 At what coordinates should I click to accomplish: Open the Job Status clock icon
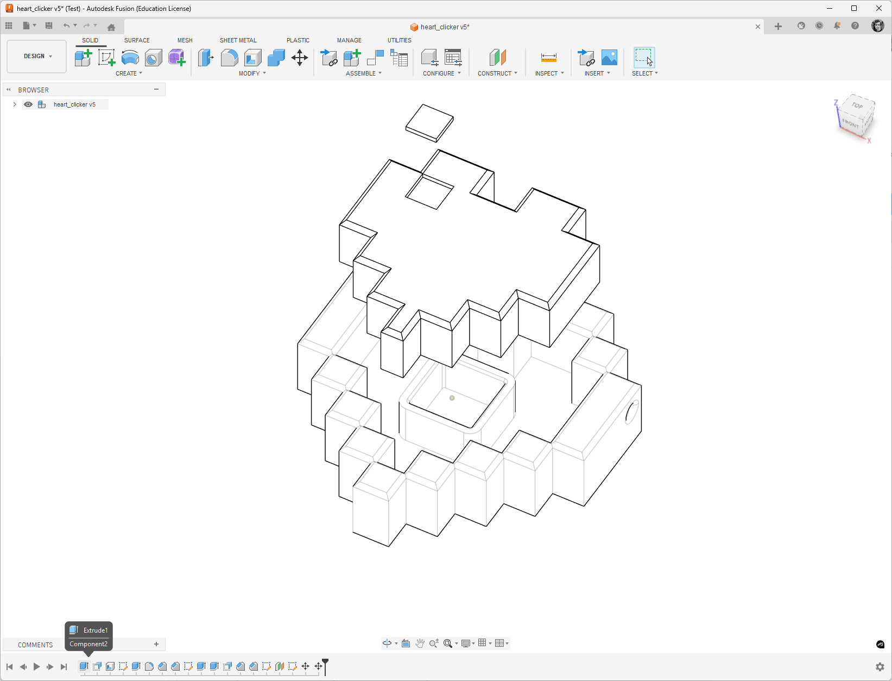pos(819,26)
